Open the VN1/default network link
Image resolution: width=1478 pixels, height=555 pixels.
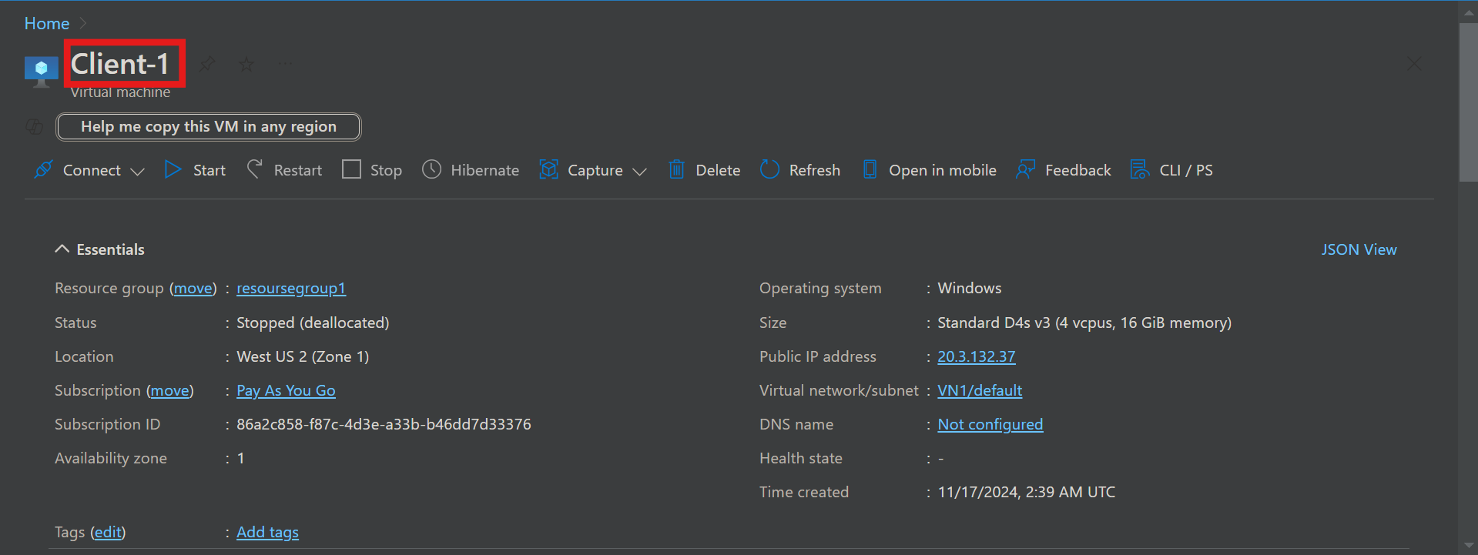click(x=980, y=390)
